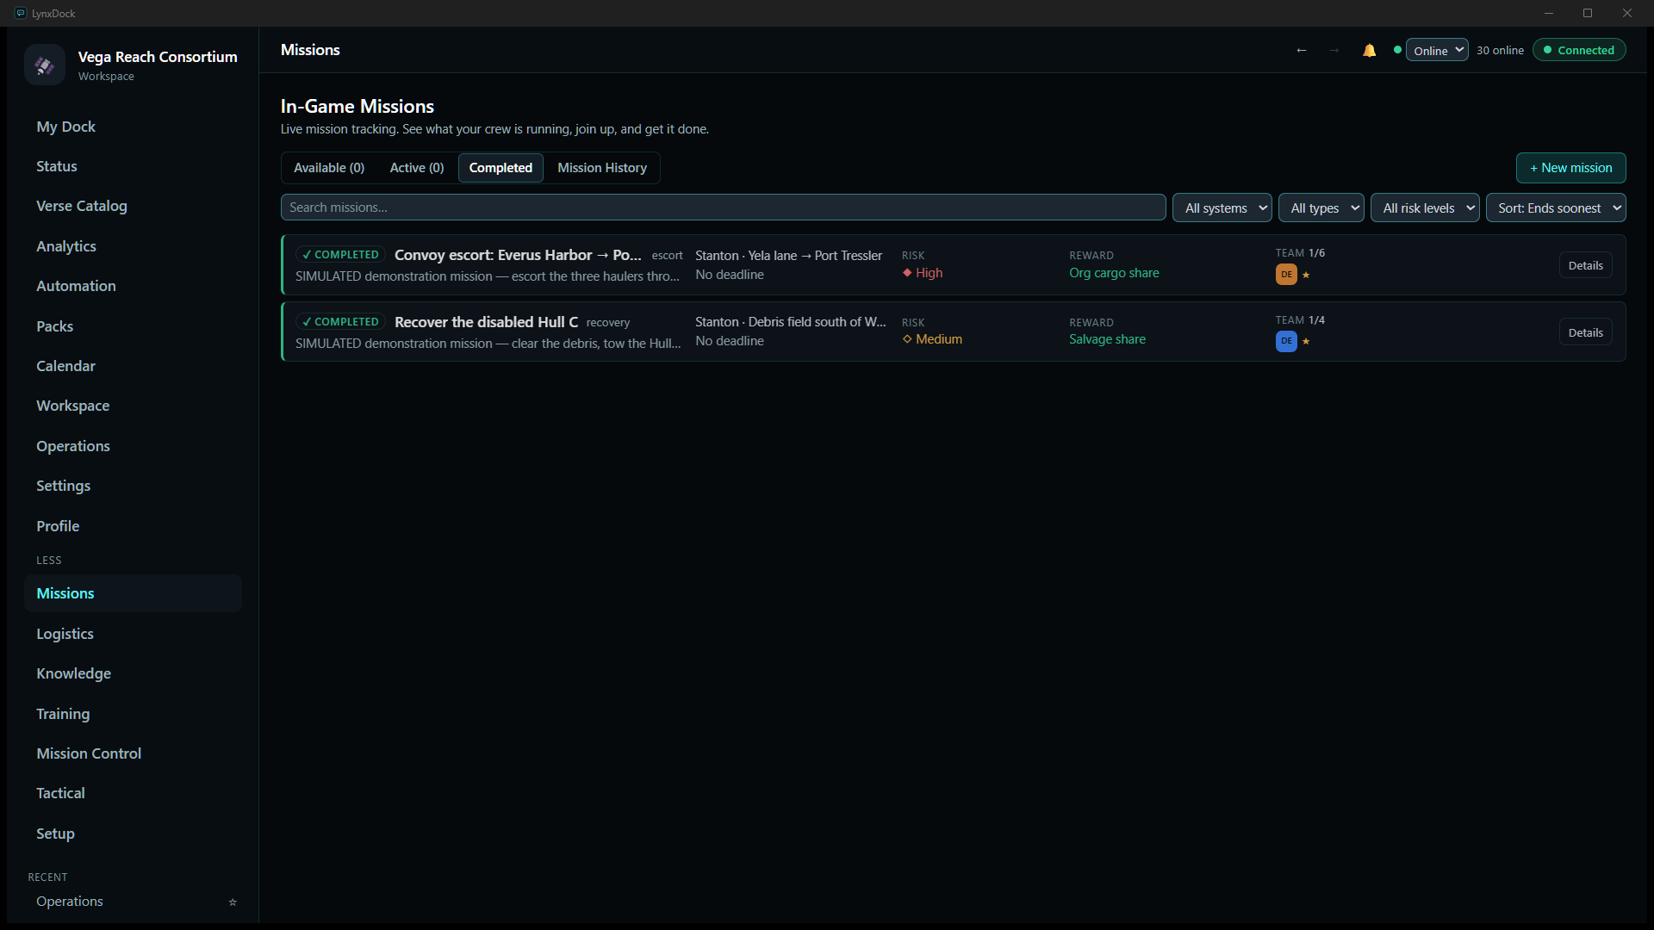This screenshot has height=930, width=1654.
Task: Open the Online status dropdown
Action: (1437, 51)
